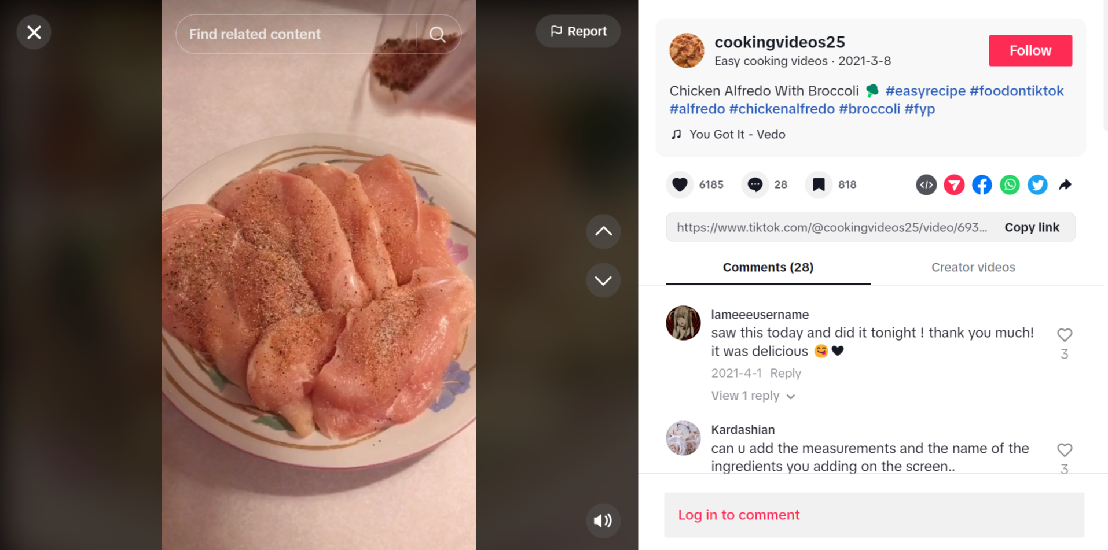Share video via Twitter icon
The image size is (1108, 550).
pyautogui.click(x=1037, y=185)
